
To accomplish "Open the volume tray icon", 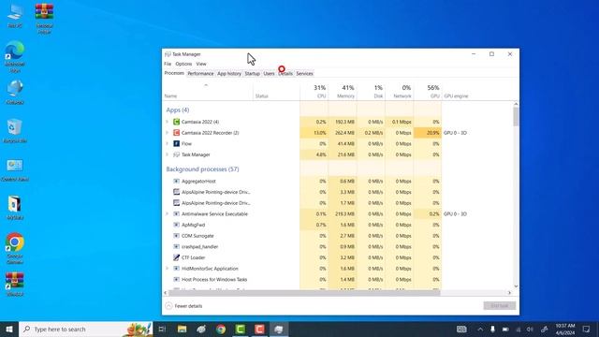I will (530, 329).
